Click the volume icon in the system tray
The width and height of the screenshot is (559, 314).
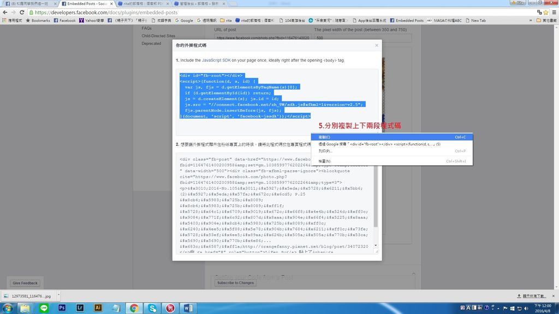tap(526, 309)
